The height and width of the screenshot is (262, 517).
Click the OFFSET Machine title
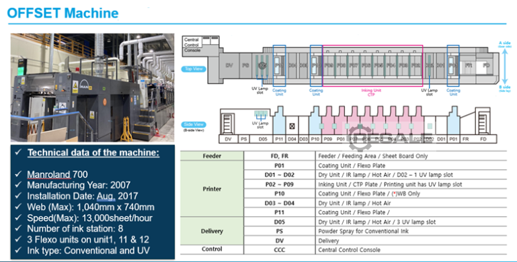(63, 13)
